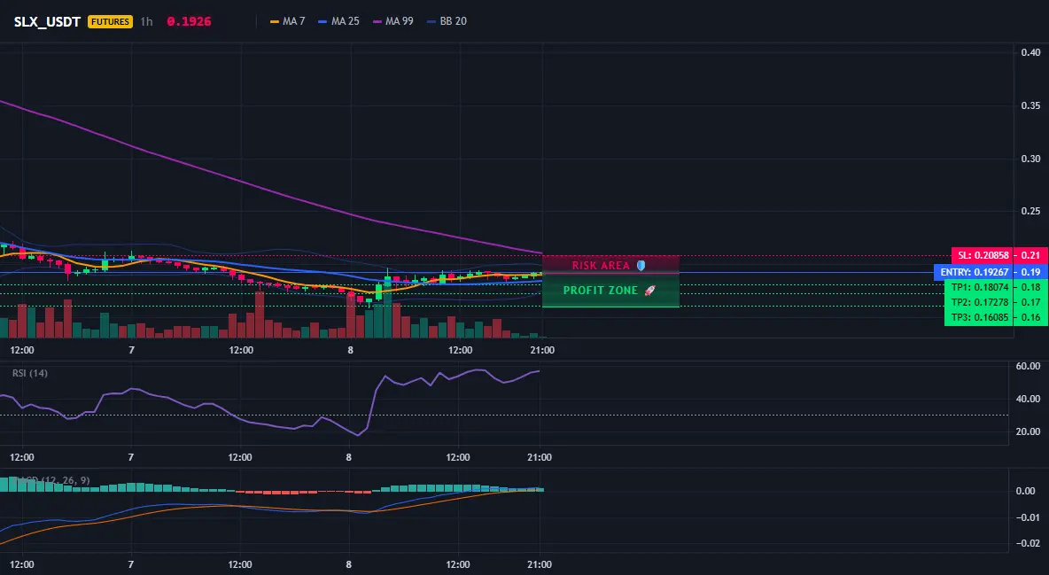Click the TP2: 0.17278 target tag
This screenshot has height=575, width=1049.
pos(979,302)
